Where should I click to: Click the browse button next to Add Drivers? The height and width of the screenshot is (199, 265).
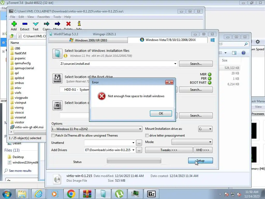(139, 150)
